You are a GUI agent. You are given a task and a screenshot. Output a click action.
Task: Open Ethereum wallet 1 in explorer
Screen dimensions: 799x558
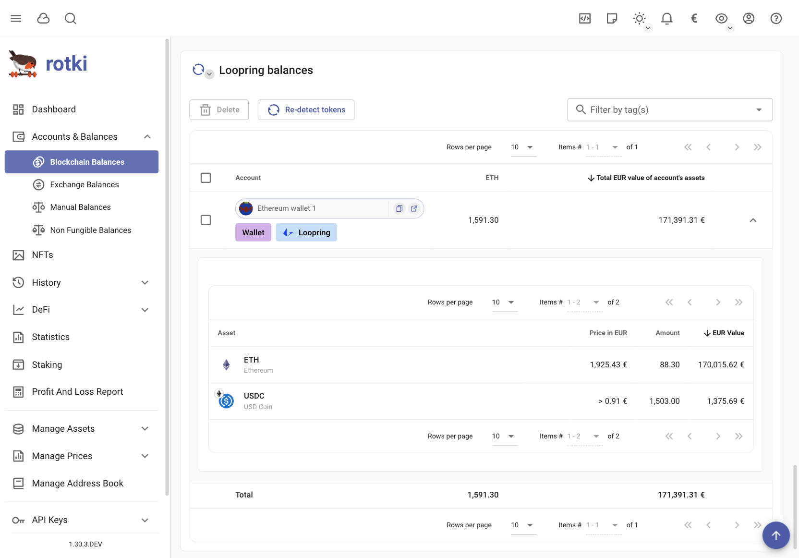(414, 208)
